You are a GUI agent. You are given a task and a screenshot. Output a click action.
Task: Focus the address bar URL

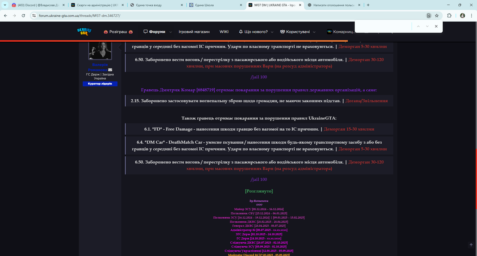[79, 16]
